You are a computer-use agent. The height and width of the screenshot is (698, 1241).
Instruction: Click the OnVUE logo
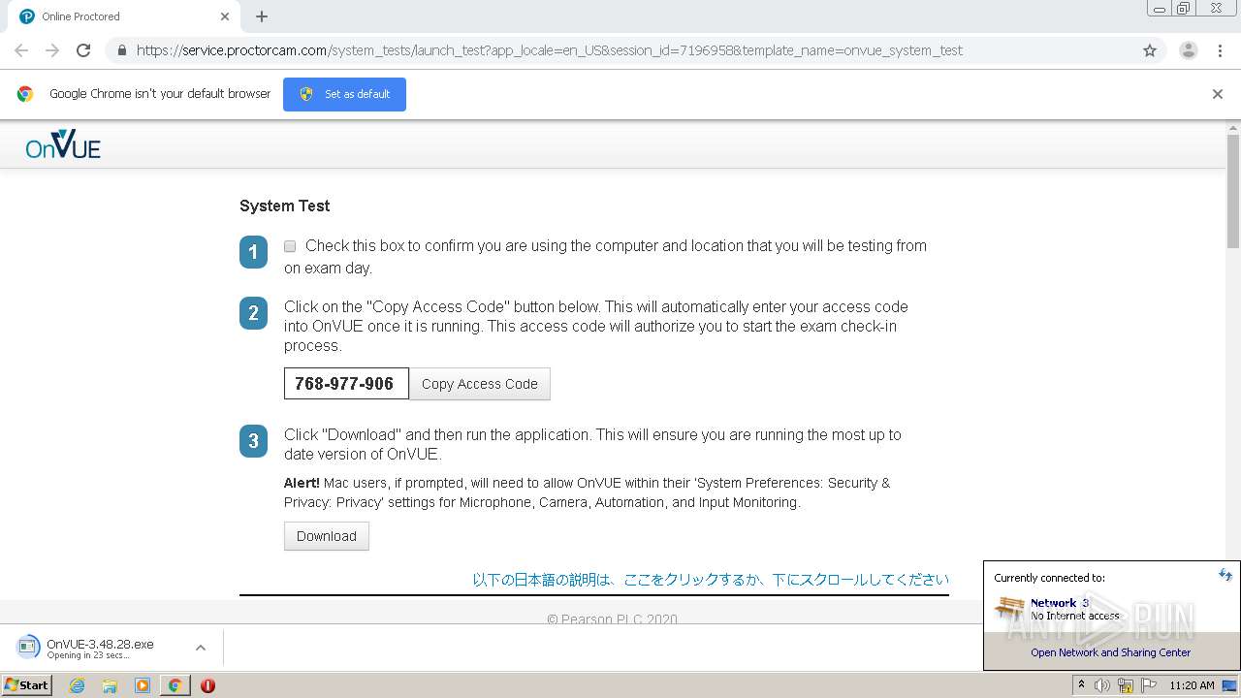point(63,145)
